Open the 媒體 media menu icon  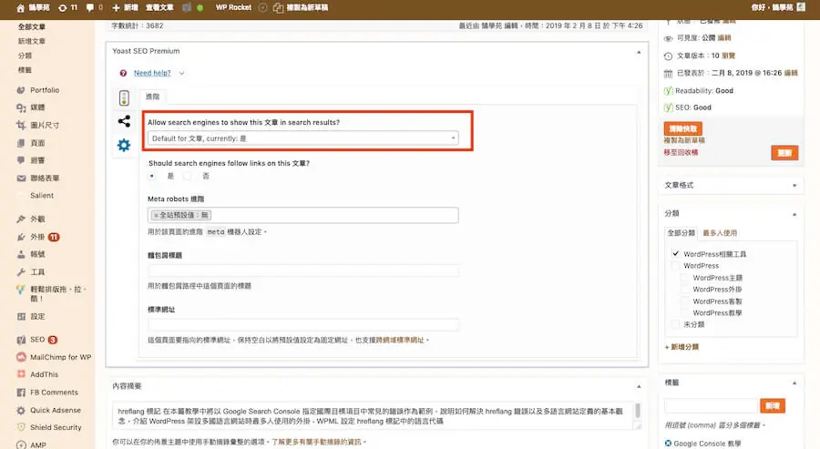[21, 107]
